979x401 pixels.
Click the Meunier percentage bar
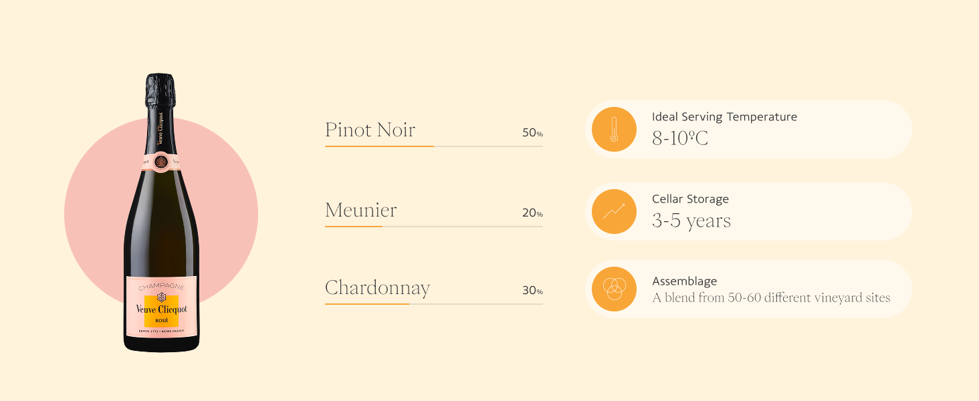433,227
